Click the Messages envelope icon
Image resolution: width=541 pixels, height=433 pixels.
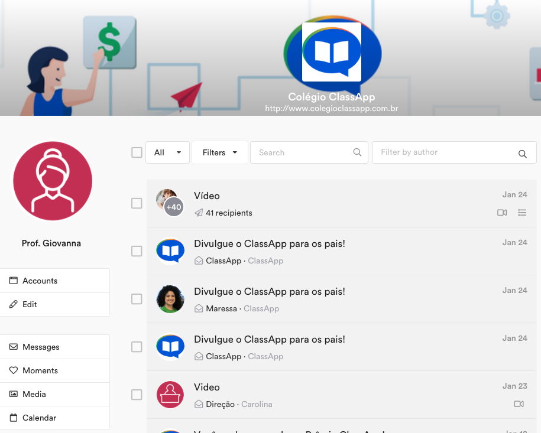tap(14, 347)
